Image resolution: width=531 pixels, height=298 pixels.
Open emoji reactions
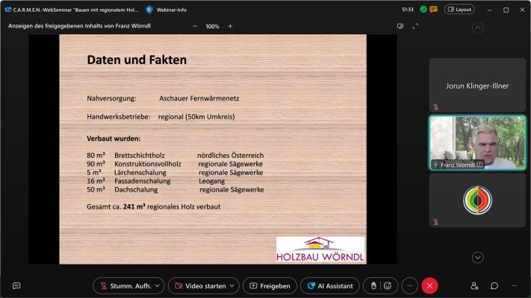click(388, 286)
